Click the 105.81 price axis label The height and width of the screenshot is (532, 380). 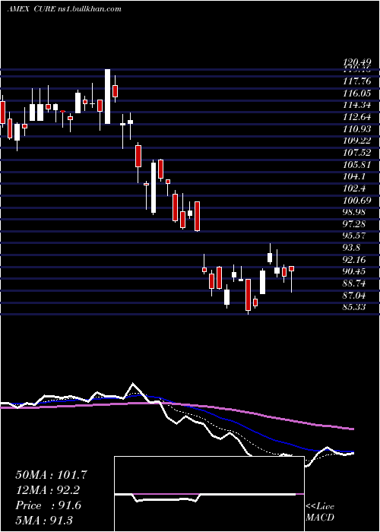357,164
